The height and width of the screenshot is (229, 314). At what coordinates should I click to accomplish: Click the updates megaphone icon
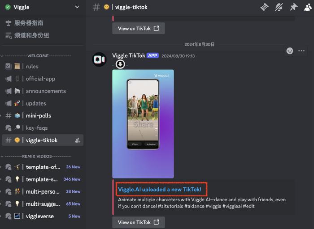9,103
